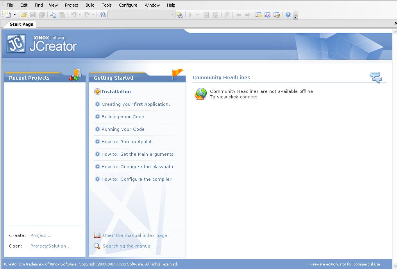Click the Find binoculars icon
The height and width of the screenshot is (269, 397).
pyautogui.click(x=102, y=15)
